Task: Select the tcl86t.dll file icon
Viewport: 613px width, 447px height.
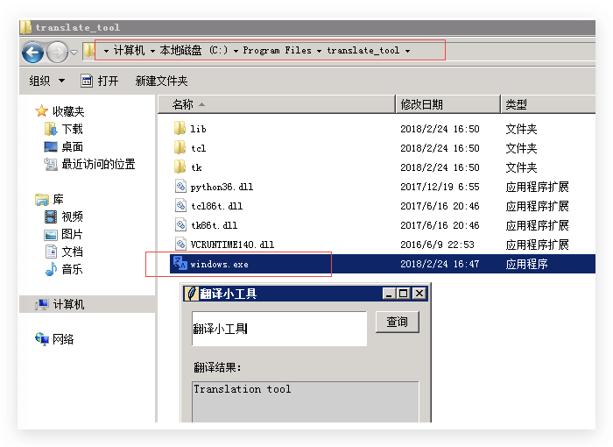Action: (180, 205)
